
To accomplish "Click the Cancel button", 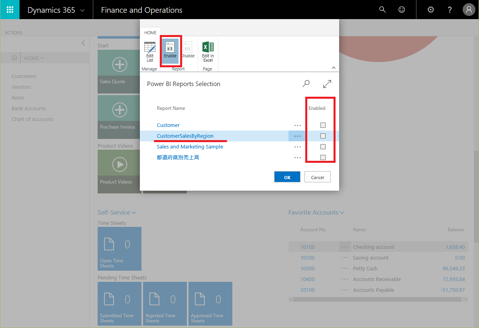I will point(318,177).
